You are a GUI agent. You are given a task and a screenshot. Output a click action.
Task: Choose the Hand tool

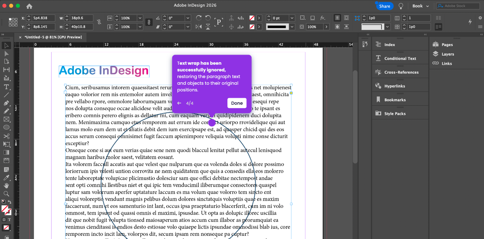(6, 186)
